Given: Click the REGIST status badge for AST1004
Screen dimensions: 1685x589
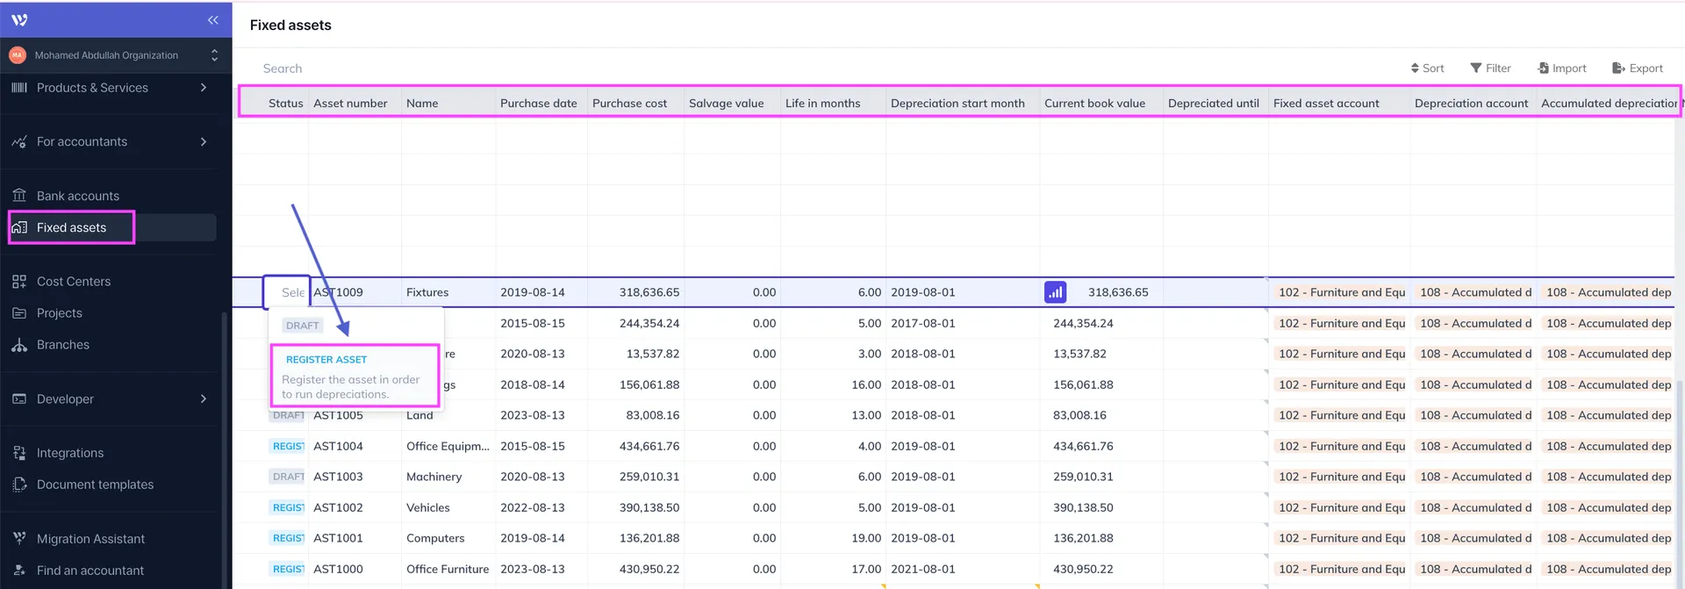Looking at the screenshot, I should (x=288, y=446).
